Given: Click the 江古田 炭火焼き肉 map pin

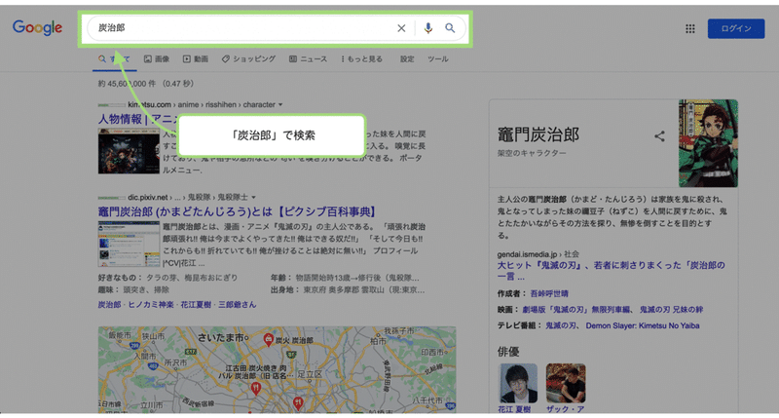Looking at the screenshot, I should click(x=256, y=388).
